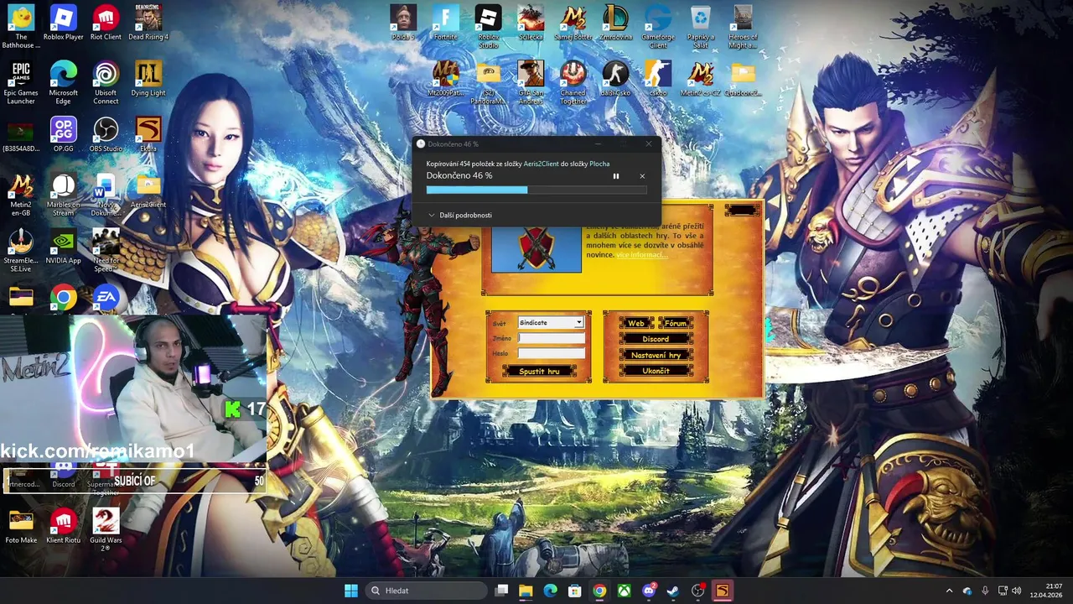Follow více informací link in launcher
This screenshot has height=604, width=1073.
coord(641,255)
